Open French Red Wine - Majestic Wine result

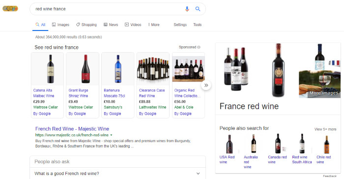[72, 129]
